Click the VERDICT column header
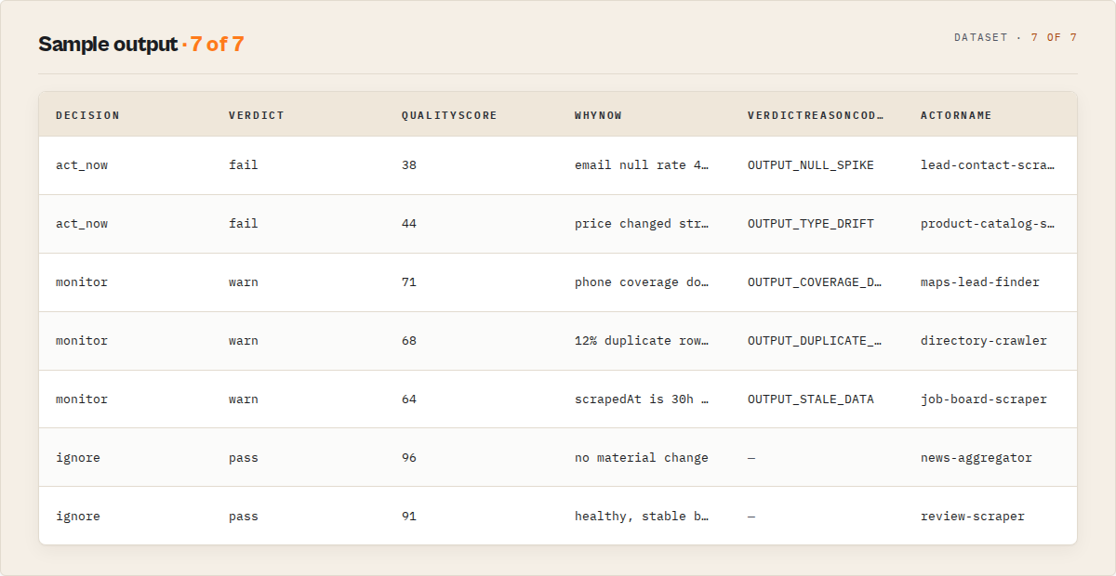Viewport: 1116px width, 576px height. [x=257, y=115]
